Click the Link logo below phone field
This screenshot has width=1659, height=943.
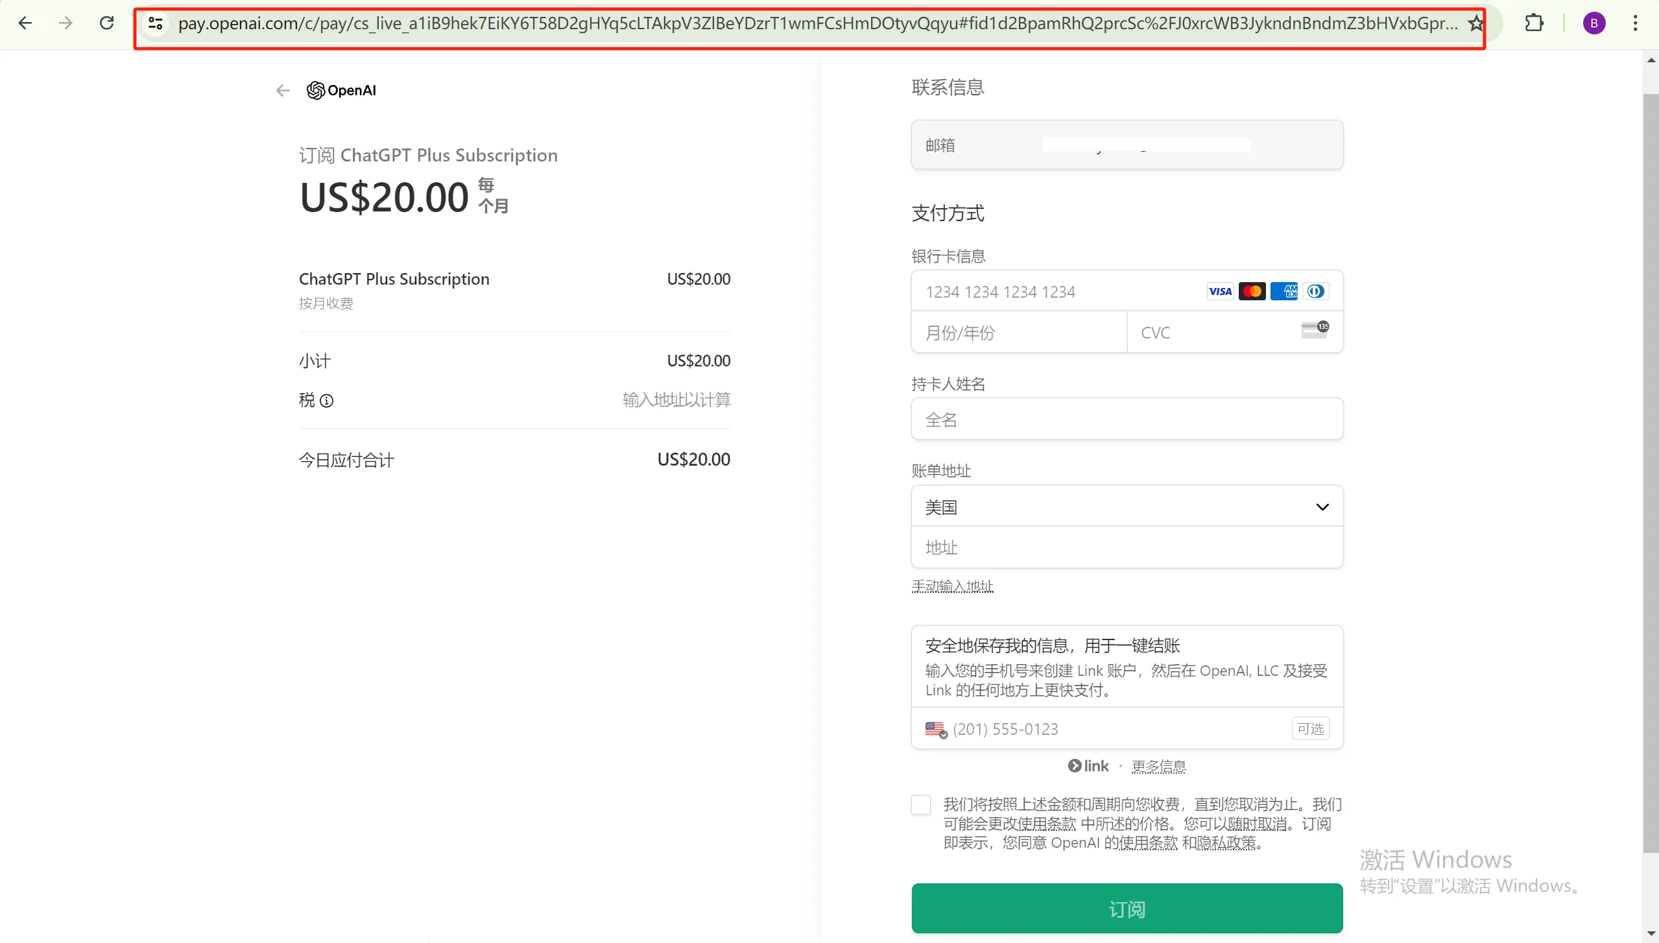click(x=1088, y=766)
